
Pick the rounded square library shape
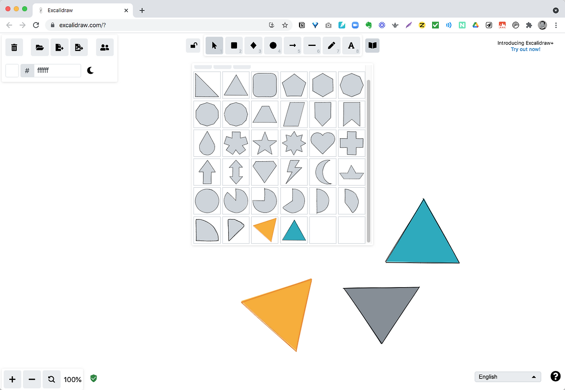click(265, 85)
